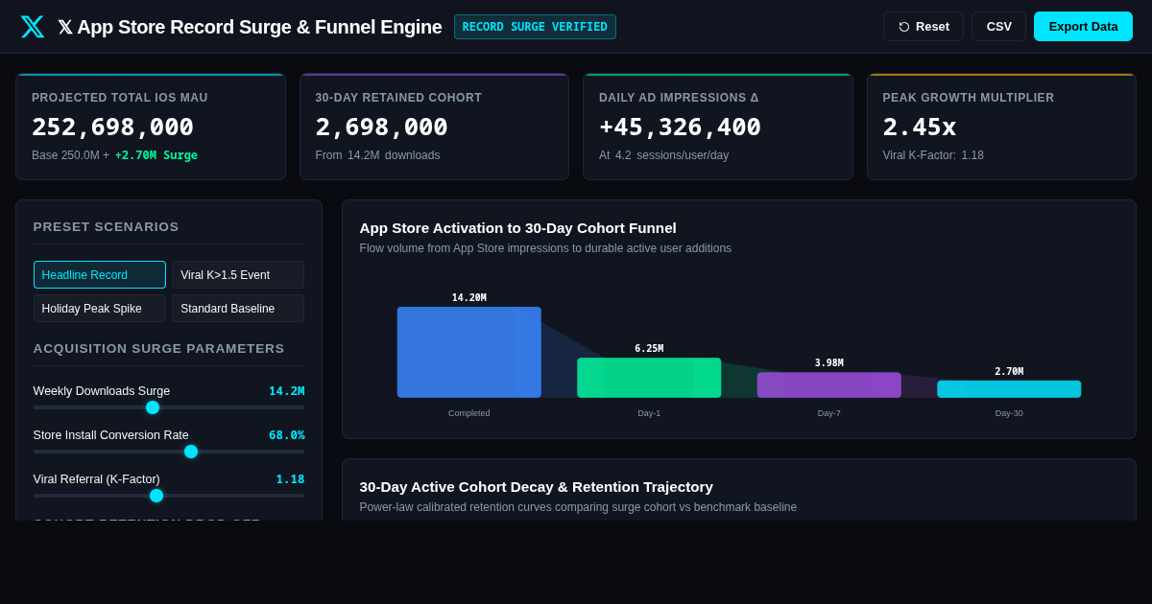Click the blue Completed funnel bar

pos(469,352)
